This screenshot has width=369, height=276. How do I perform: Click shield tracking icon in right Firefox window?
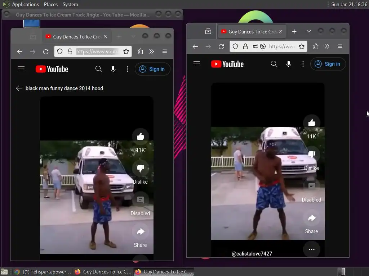tap(235, 46)
